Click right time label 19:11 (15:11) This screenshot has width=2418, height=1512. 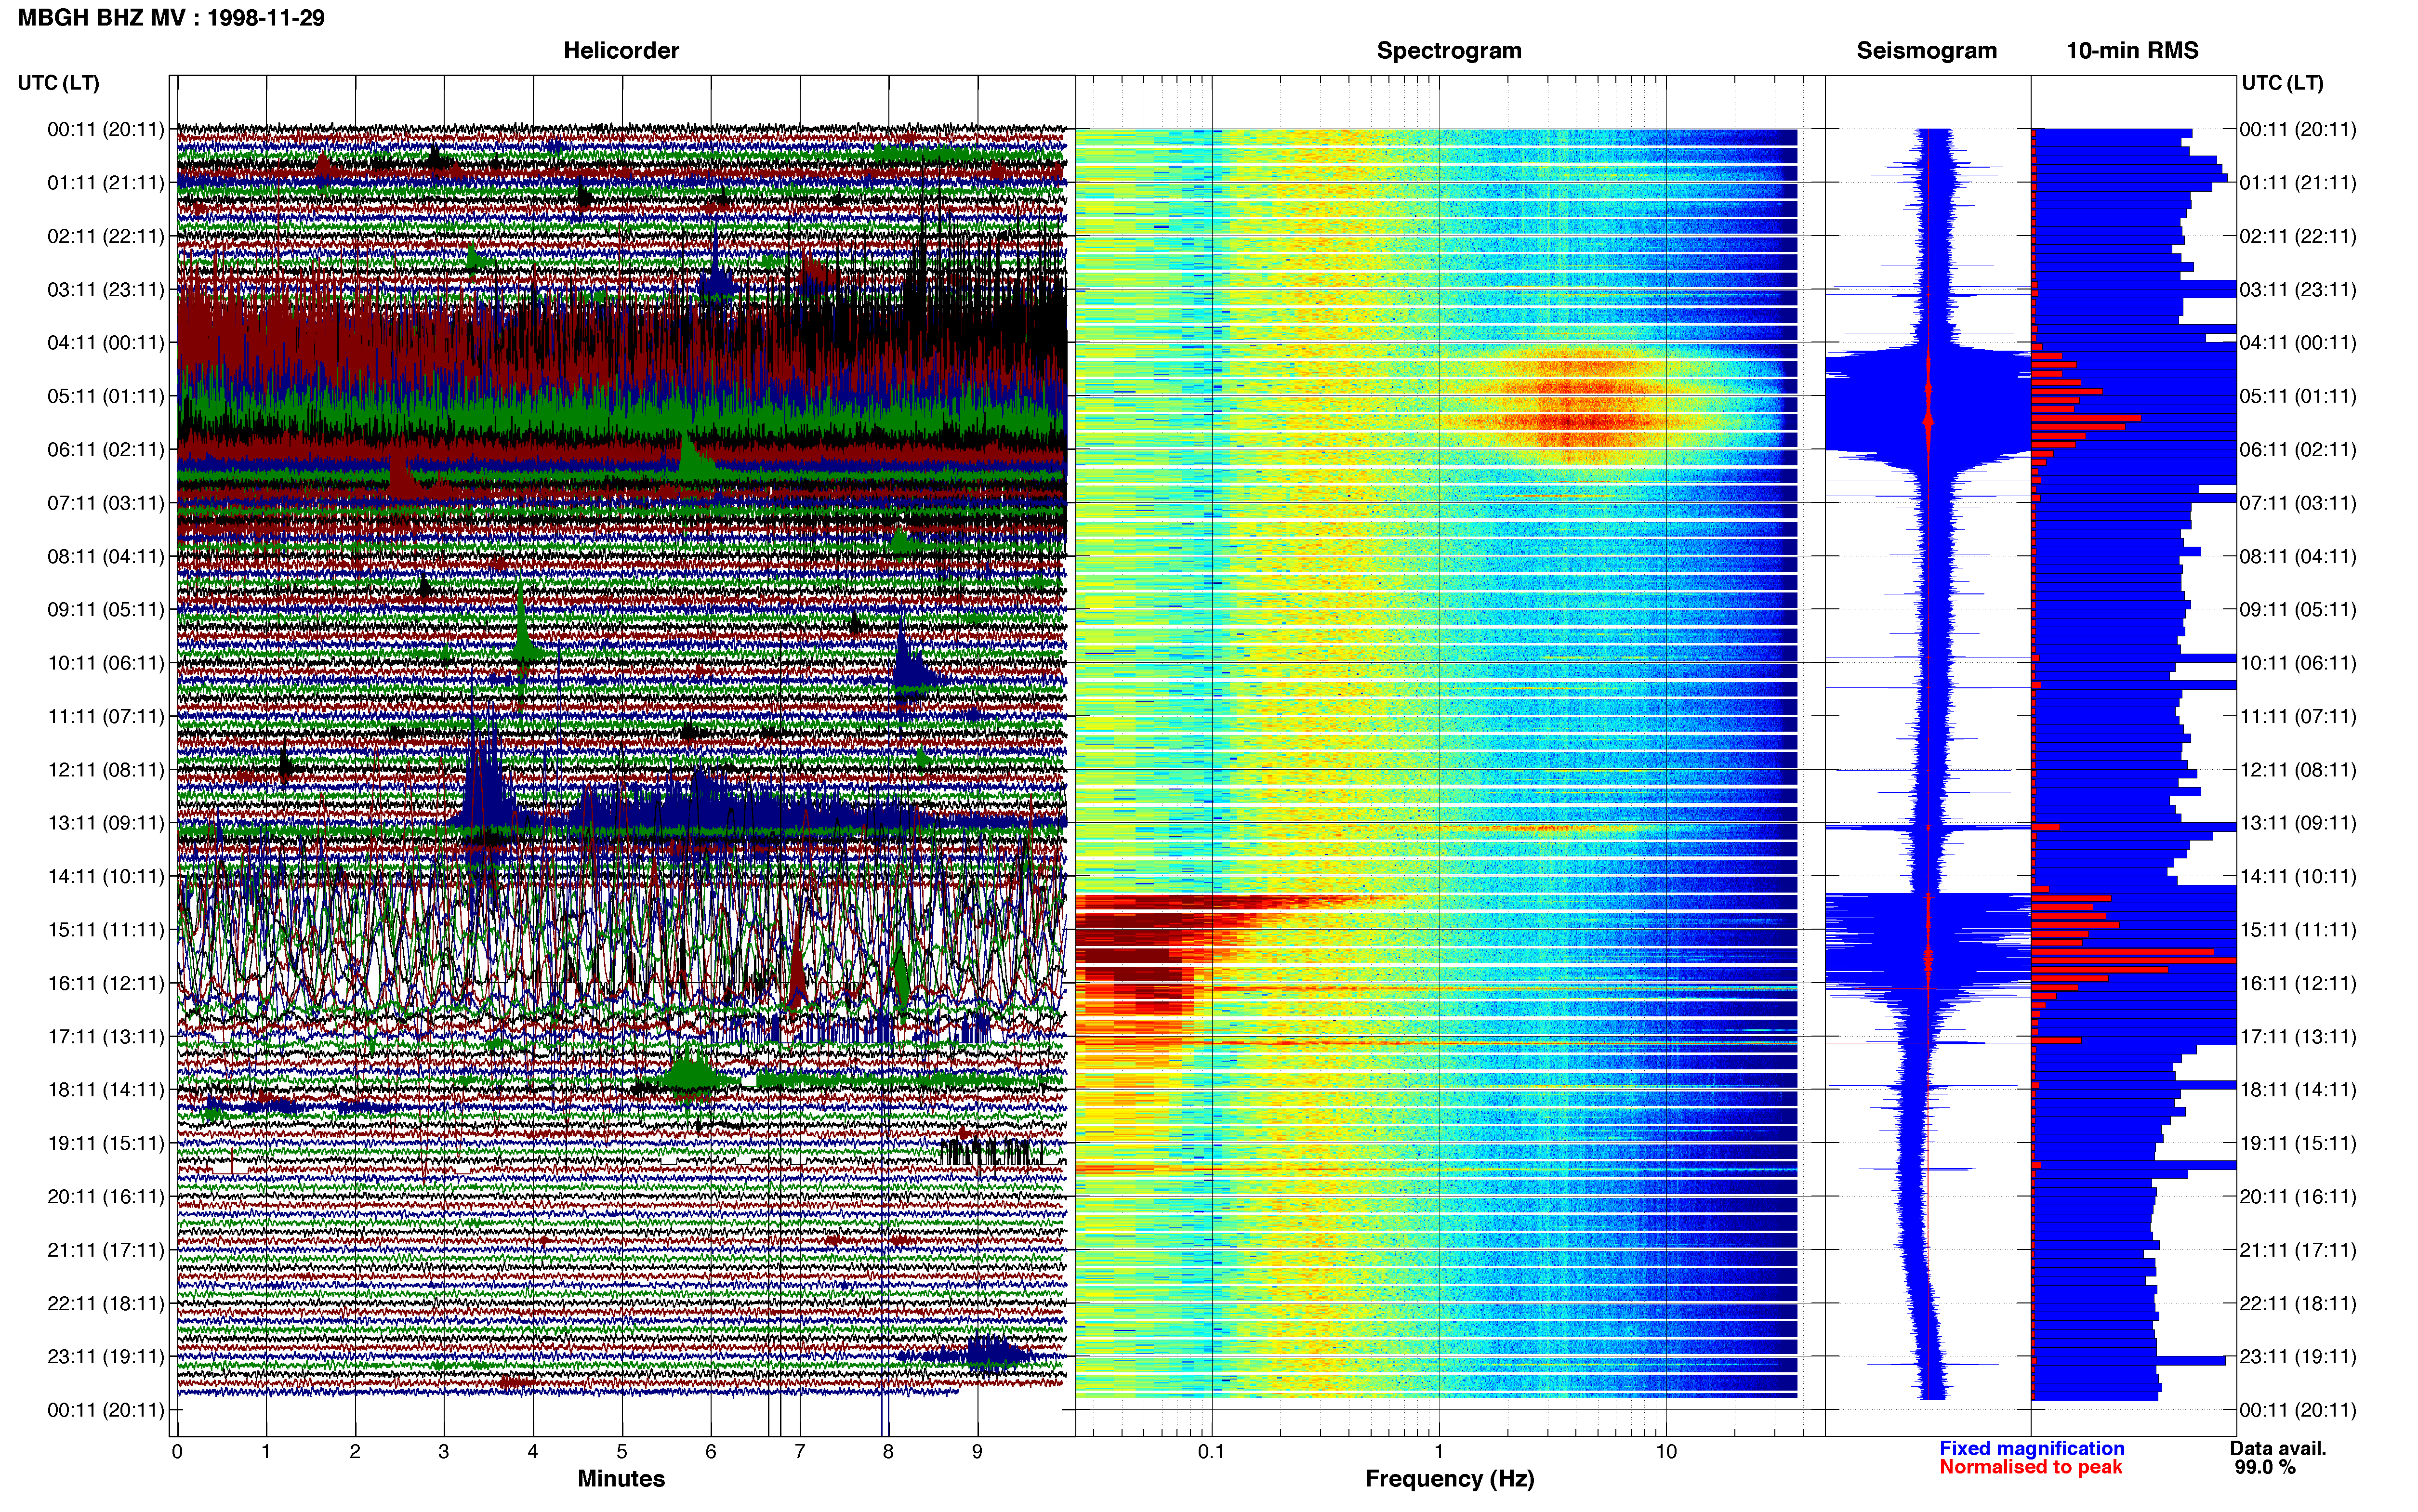pyautogui.click(x=2298, y=1143)
